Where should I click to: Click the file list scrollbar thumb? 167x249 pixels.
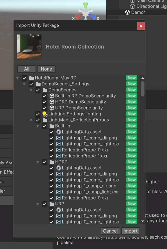point(143,89)
